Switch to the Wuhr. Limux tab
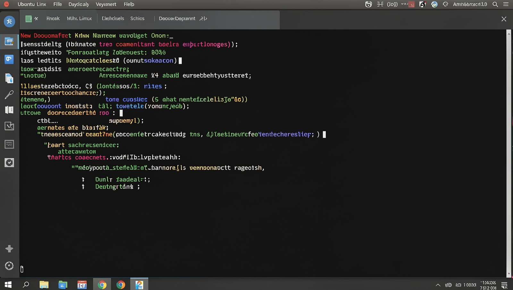The width and height of the screenshot is (513, 290). 79,19
